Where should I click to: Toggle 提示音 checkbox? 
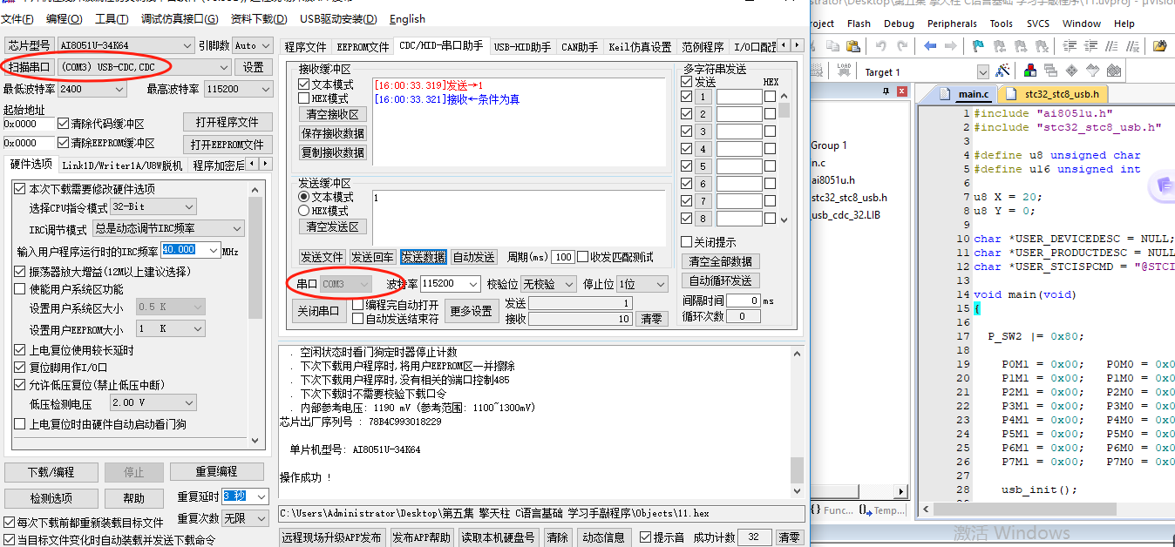pyautogui.click(x=644, y=537)
